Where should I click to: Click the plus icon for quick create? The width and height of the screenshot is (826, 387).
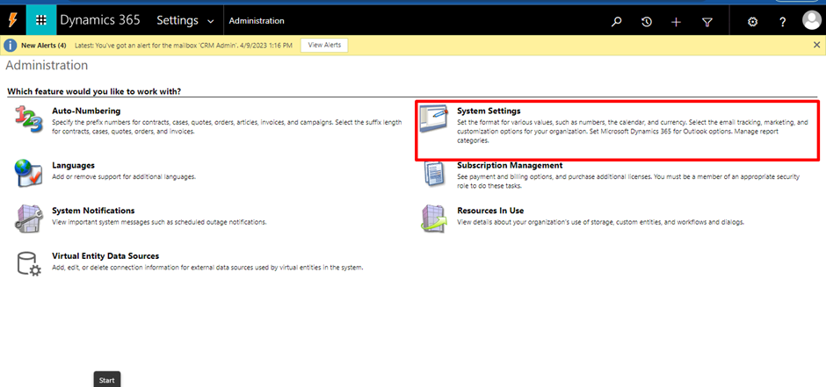[x=677, y=22]
